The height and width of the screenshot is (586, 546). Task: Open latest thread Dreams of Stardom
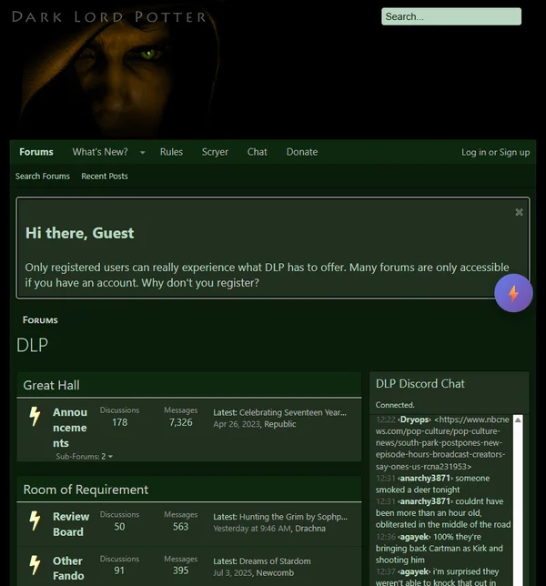point(275,561)
